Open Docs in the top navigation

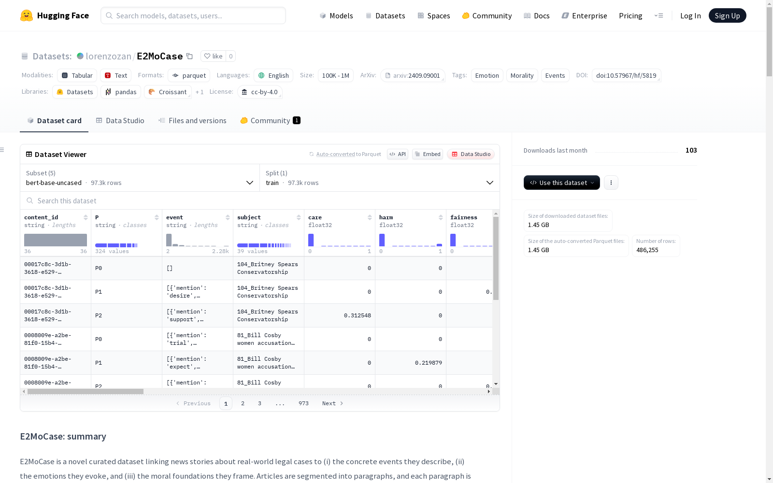537,15
